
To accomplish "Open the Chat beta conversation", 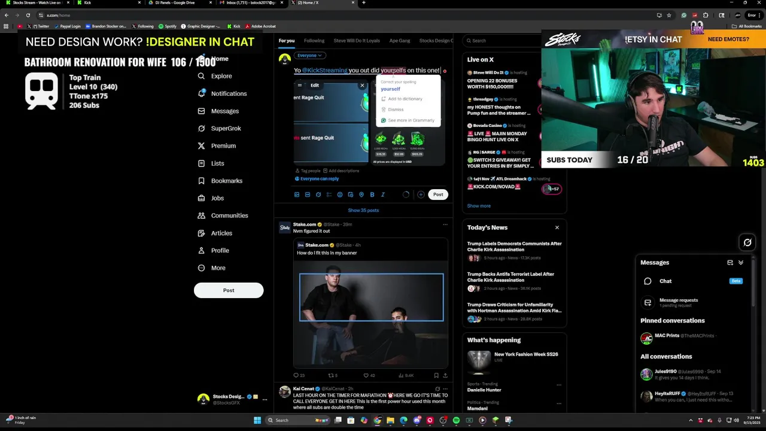I will [693, 281].
